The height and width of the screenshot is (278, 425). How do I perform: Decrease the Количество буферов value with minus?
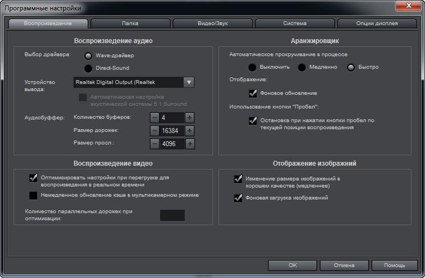click(155, 117)
